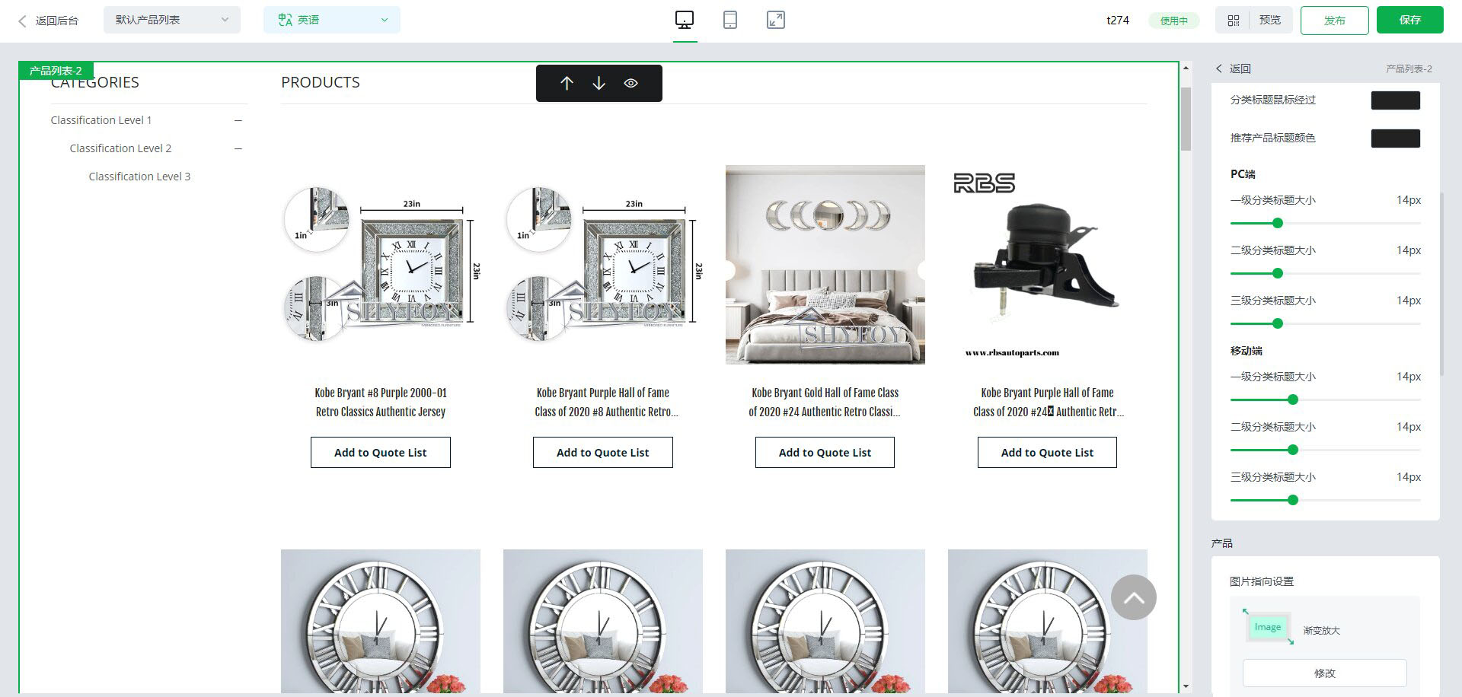The width and height of the screenshot is (1462, 697).
Task: Collapse Classification Level 1 minus
Action: tap(238, 120)
